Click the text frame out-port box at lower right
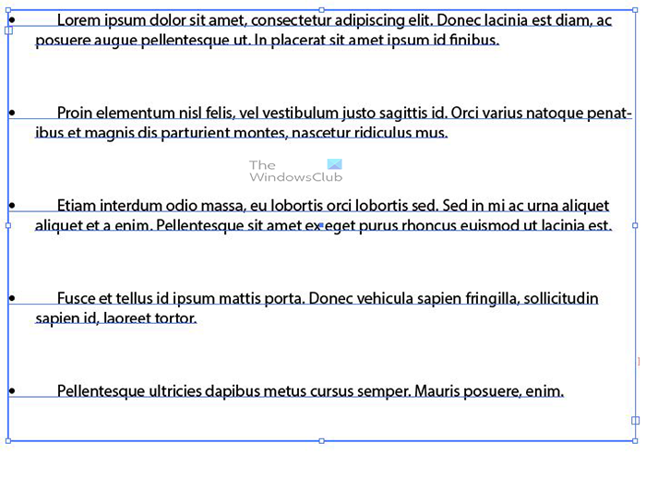Screen dimensions: 646x491 635,421
